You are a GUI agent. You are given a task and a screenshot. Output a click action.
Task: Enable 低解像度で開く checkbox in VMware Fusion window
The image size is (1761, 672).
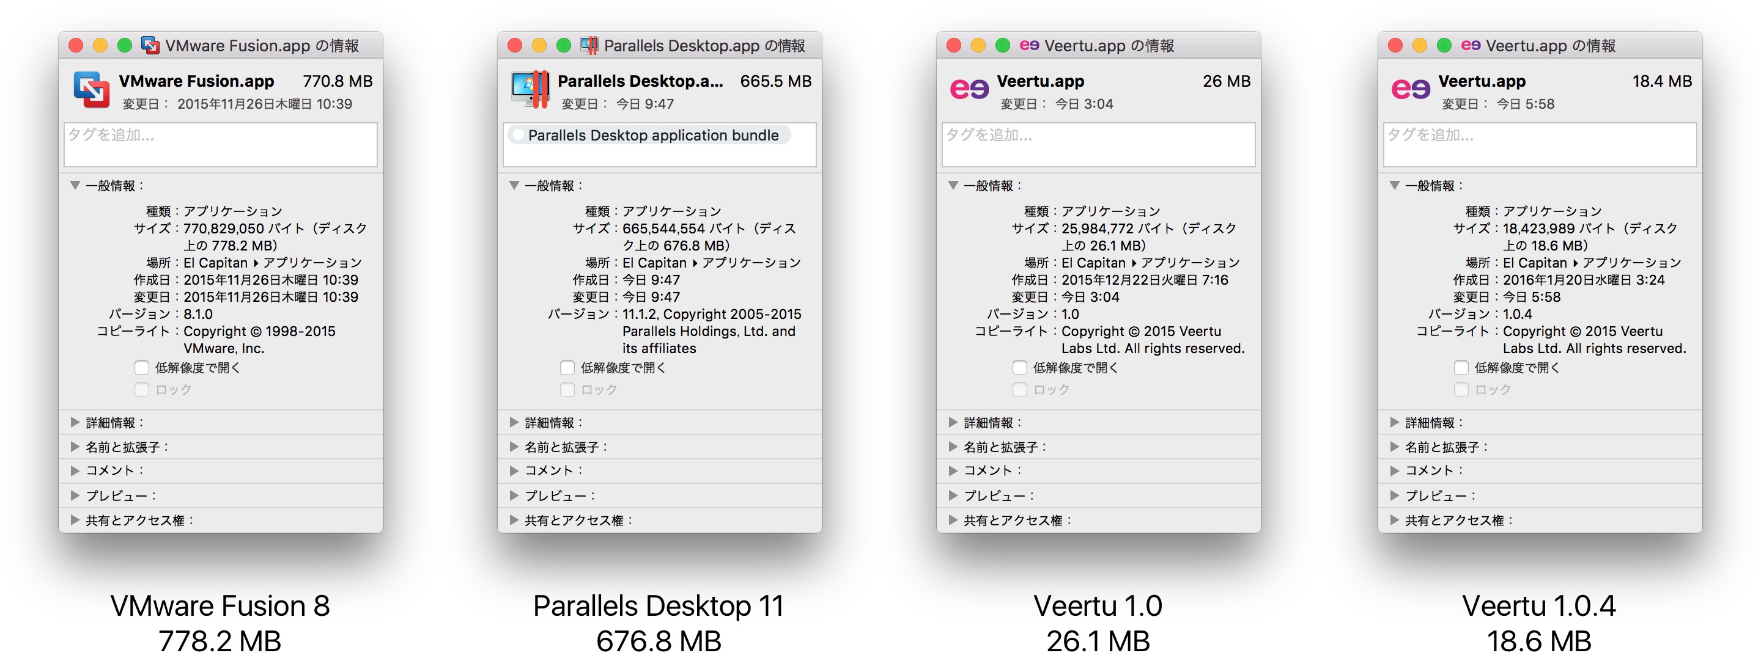point(141,368)
